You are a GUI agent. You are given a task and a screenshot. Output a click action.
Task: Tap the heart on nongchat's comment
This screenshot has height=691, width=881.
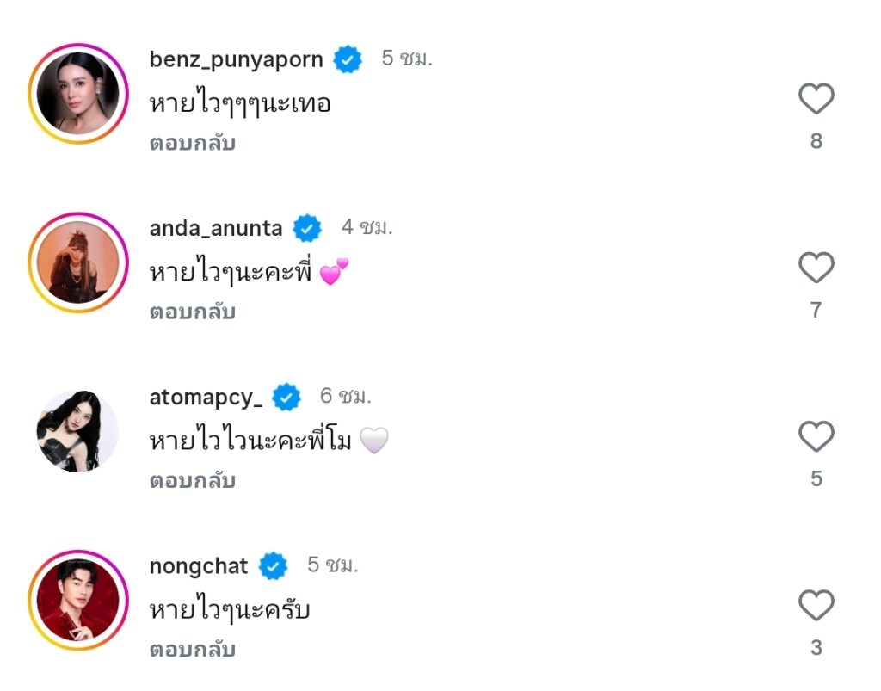(x=816, y=606)
